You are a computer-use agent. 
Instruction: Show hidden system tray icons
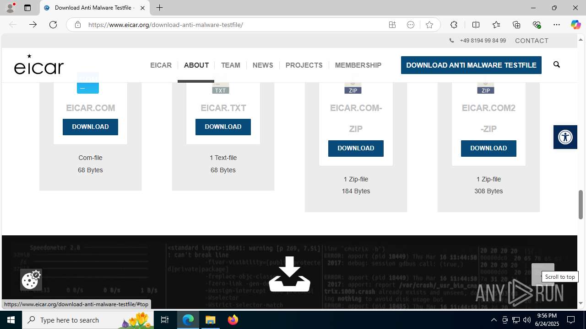pos(494,320)
